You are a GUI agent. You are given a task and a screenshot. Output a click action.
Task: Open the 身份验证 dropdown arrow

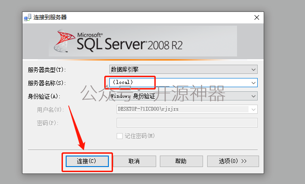(254, 96)
